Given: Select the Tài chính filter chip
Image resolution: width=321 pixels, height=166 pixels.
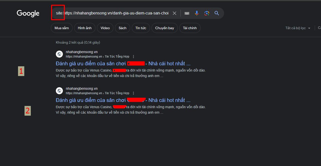Looking at the screenshot, I should [x=190, y=28].
